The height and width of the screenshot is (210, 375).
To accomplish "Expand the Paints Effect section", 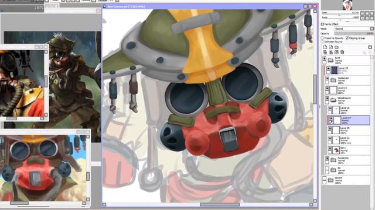I will coord(322,24).
